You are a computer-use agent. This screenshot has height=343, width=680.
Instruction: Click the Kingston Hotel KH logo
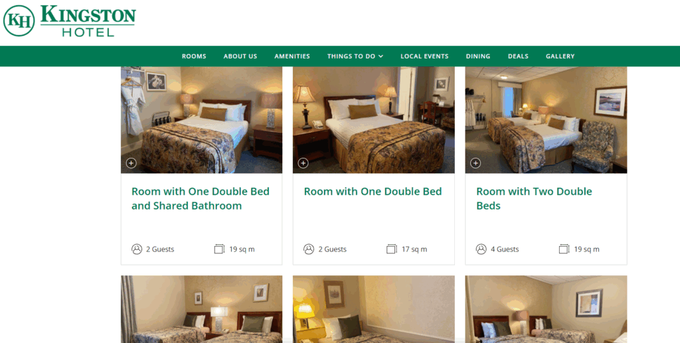[69, 21]
